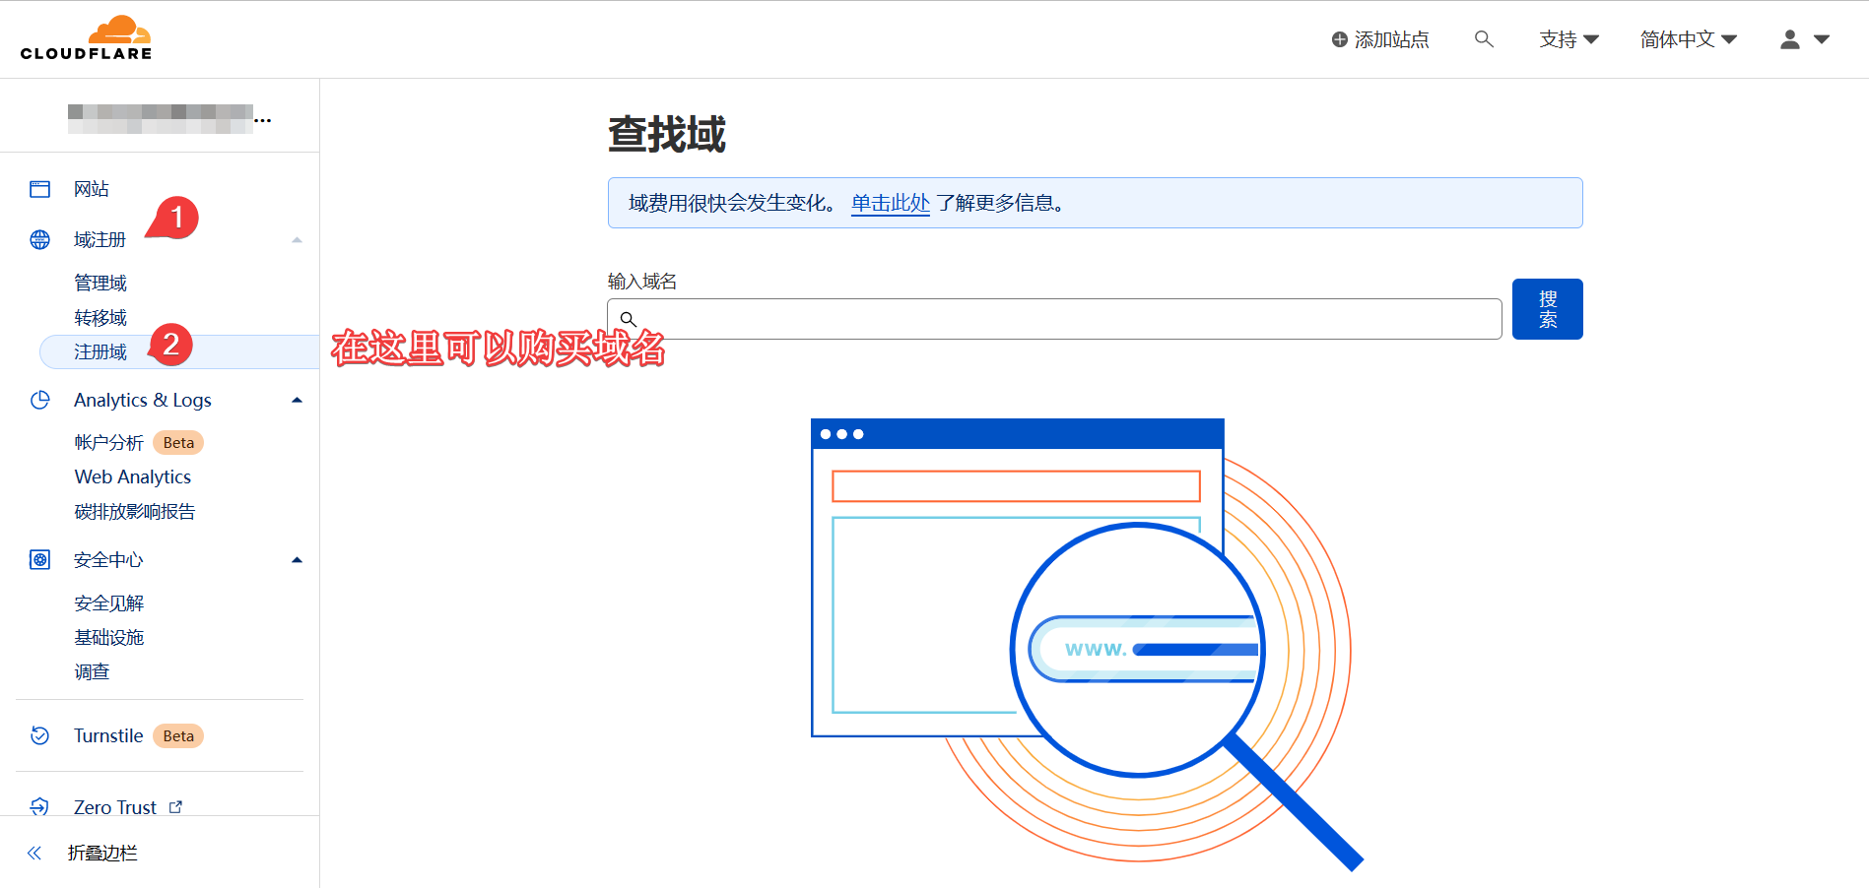Go to 网站 in the sidebar
Screen dimensions: 1869x888
pyautogui.click(x=92, y=189)
